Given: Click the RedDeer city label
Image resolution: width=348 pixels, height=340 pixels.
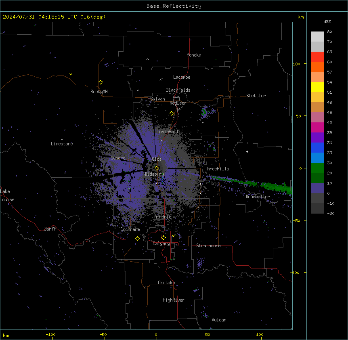Looking at the screenshot, I should 178,103.
